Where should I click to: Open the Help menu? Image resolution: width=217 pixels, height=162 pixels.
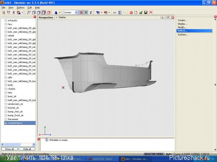pyautogui.click(x=37, y=8)
